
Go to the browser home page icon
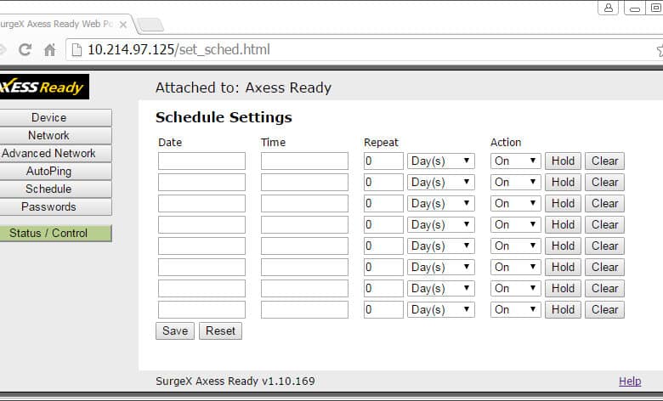[x=50, y=50]
